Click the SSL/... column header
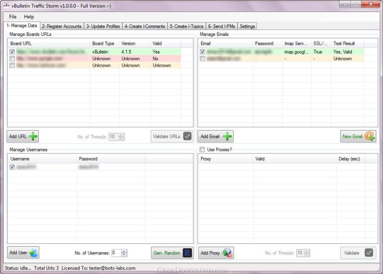 [x=321, y=44]
